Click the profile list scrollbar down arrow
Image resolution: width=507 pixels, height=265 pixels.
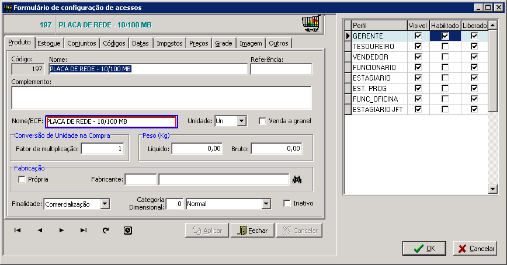click(x=492, y=189)
